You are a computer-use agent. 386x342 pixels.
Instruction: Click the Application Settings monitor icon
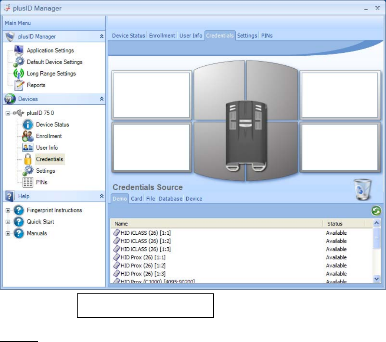point(19,50)
